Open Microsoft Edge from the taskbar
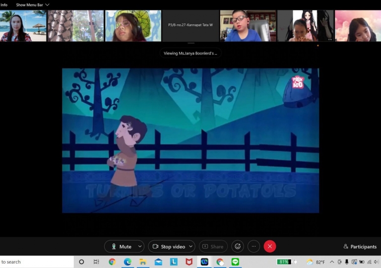 point(127,262)
